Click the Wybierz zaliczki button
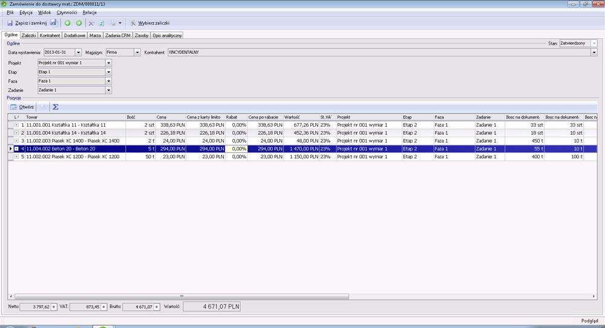This screenshot has height=328, width=605. pyautogui.click(x=150, y=23)
